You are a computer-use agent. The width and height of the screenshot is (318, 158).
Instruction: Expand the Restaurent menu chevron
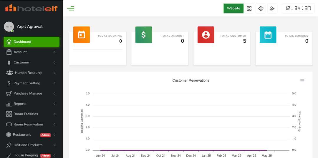[x=54, y=135]
